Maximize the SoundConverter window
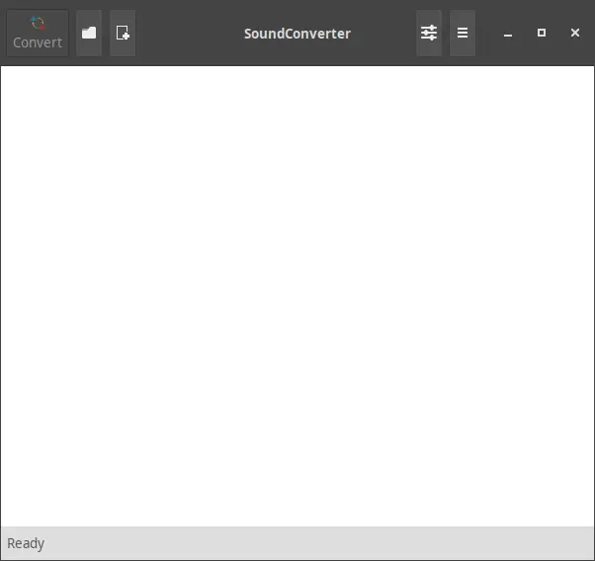The width and height of the screenshot is (595, 561). pos(542,33)
